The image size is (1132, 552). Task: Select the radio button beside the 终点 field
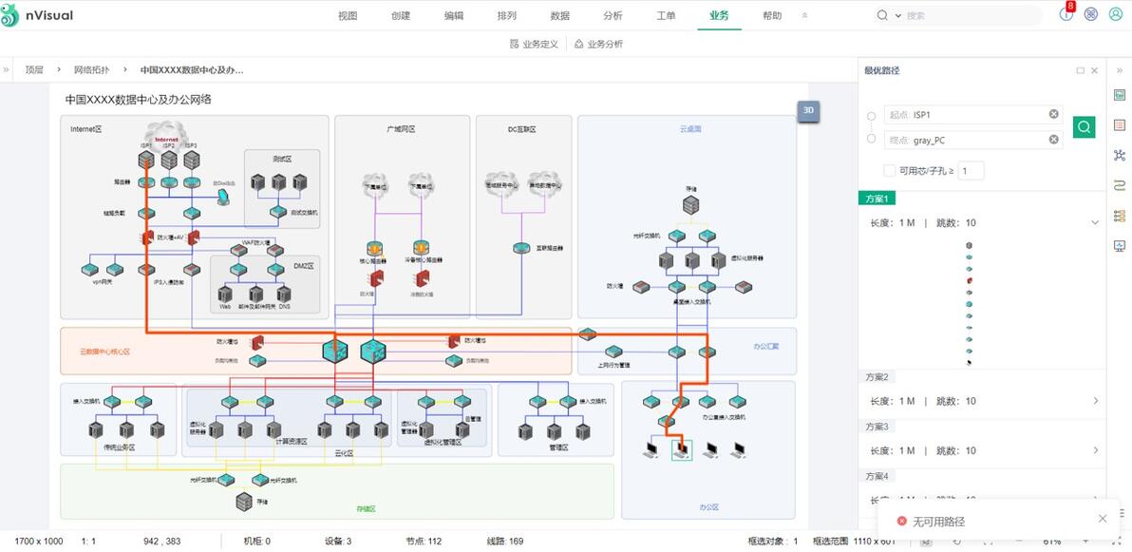pyautogui.click(x=871, y=139)
